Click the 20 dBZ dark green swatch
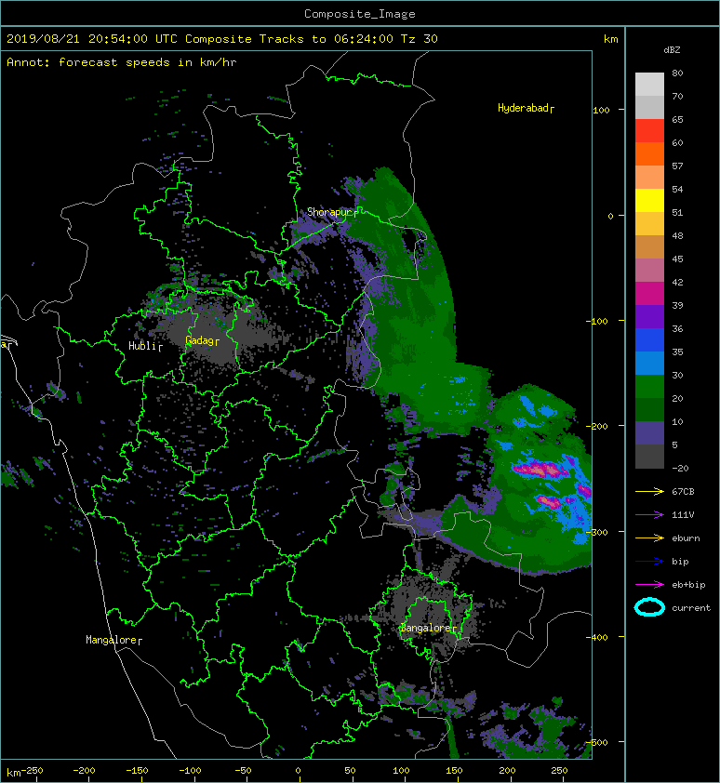720x783 pixels. 649,409
